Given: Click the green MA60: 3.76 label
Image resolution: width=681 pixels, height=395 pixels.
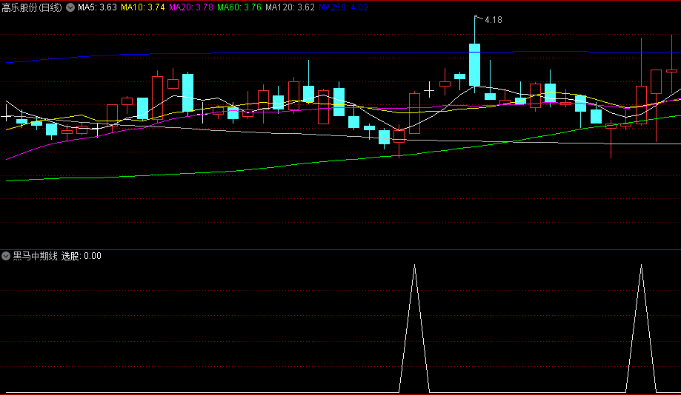Looking at the screenshot, I should click(x=239, y=7).
